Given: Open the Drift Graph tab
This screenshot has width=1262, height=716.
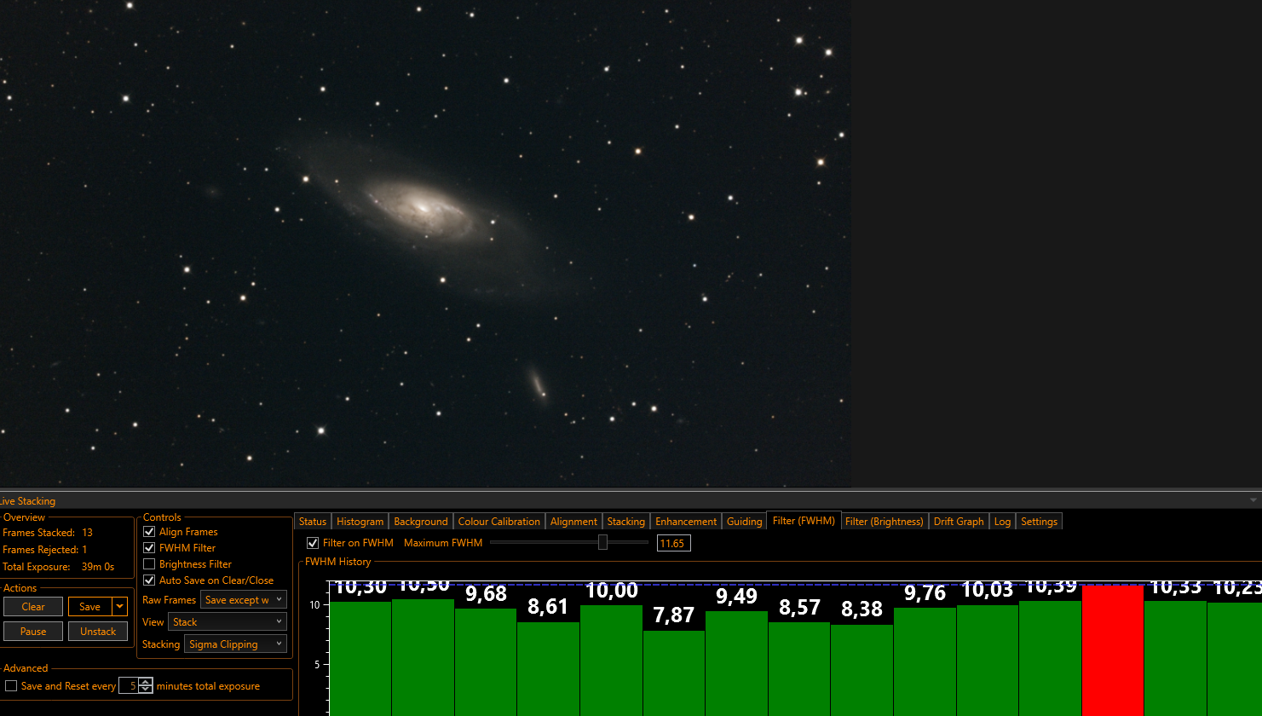Looking at the screenshot, I should coord(959,522).
